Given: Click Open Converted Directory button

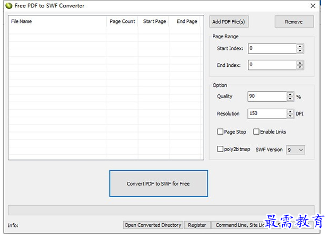Looking at the screenshot, I should [153, 225].
